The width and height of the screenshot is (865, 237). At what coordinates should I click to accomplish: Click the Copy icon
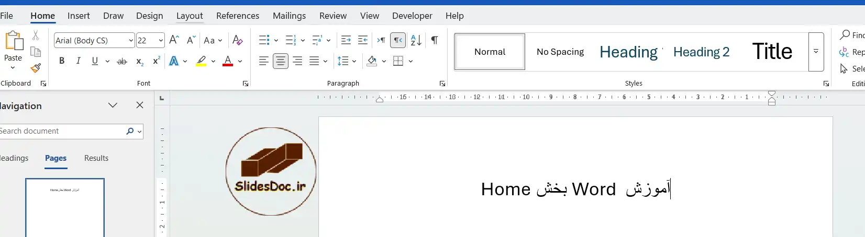[36, 52]
